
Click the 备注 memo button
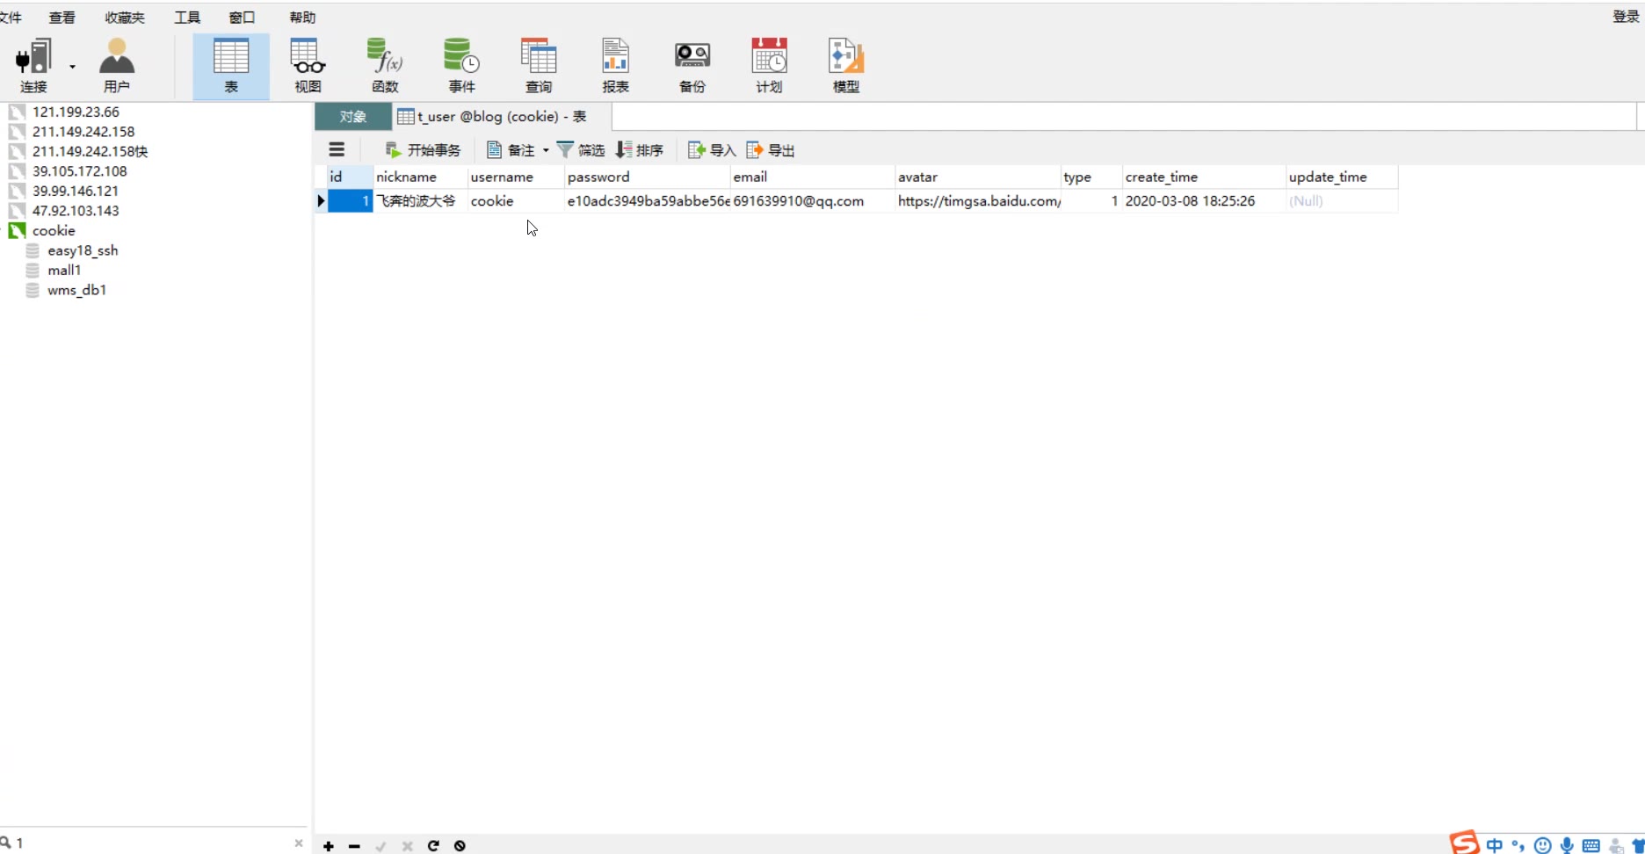point(511,150)
